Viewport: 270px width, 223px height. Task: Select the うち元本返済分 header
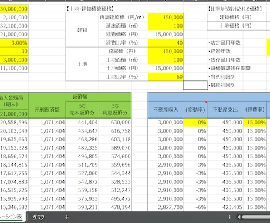[x=82, y=110]
